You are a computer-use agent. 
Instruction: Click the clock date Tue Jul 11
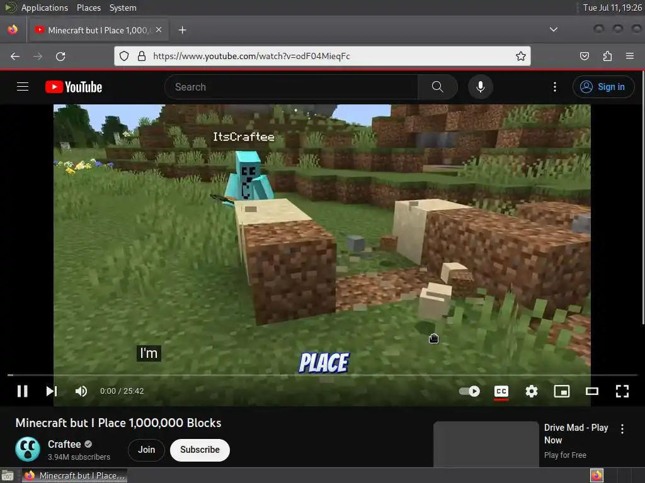tap(612, 8)
